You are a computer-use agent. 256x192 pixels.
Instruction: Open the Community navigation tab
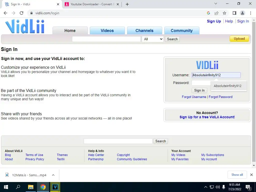point(182,30)
